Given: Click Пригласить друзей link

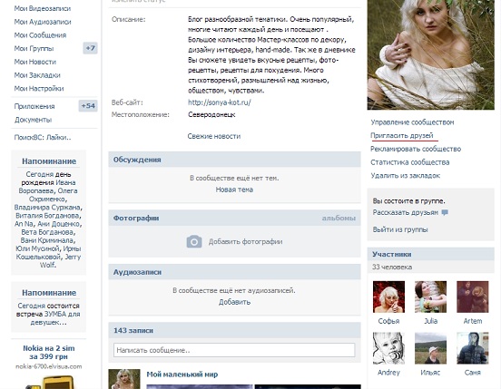Looking at the screenshot, I should [402, 136].
